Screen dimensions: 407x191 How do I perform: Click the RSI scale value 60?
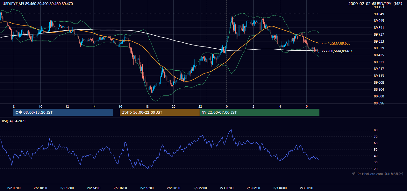tap(376, 143)
